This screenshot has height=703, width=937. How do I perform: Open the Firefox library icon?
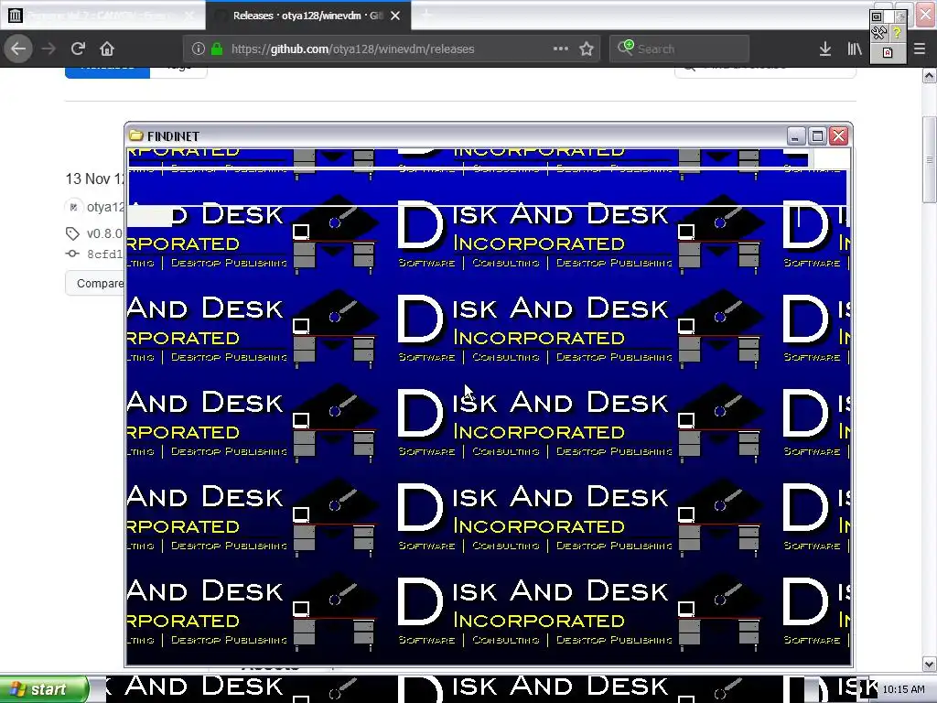pyautogui.click(x=855, y=49)
